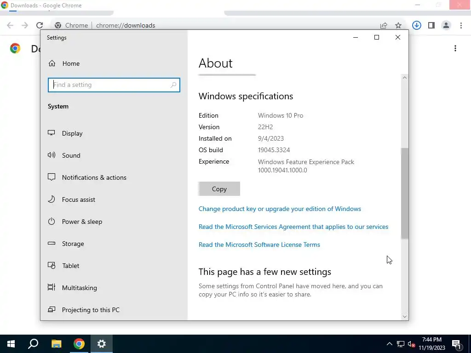
Task: Click the Power & sleep power icon
Action: pos(52,221)
